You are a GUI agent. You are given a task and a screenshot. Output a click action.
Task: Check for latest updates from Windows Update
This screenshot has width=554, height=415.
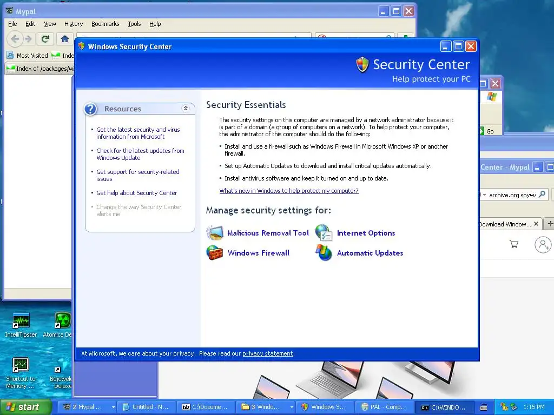click(140, 154)
